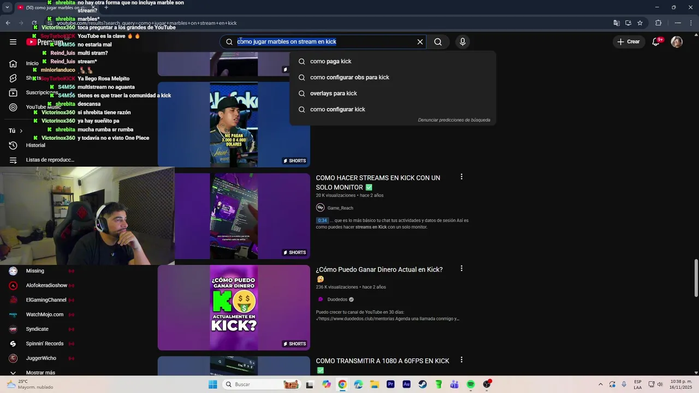Open the YouTube account avatar menu

click(x=677, y=42)
